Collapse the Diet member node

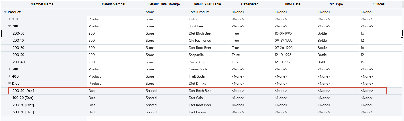tap(9, 84)
